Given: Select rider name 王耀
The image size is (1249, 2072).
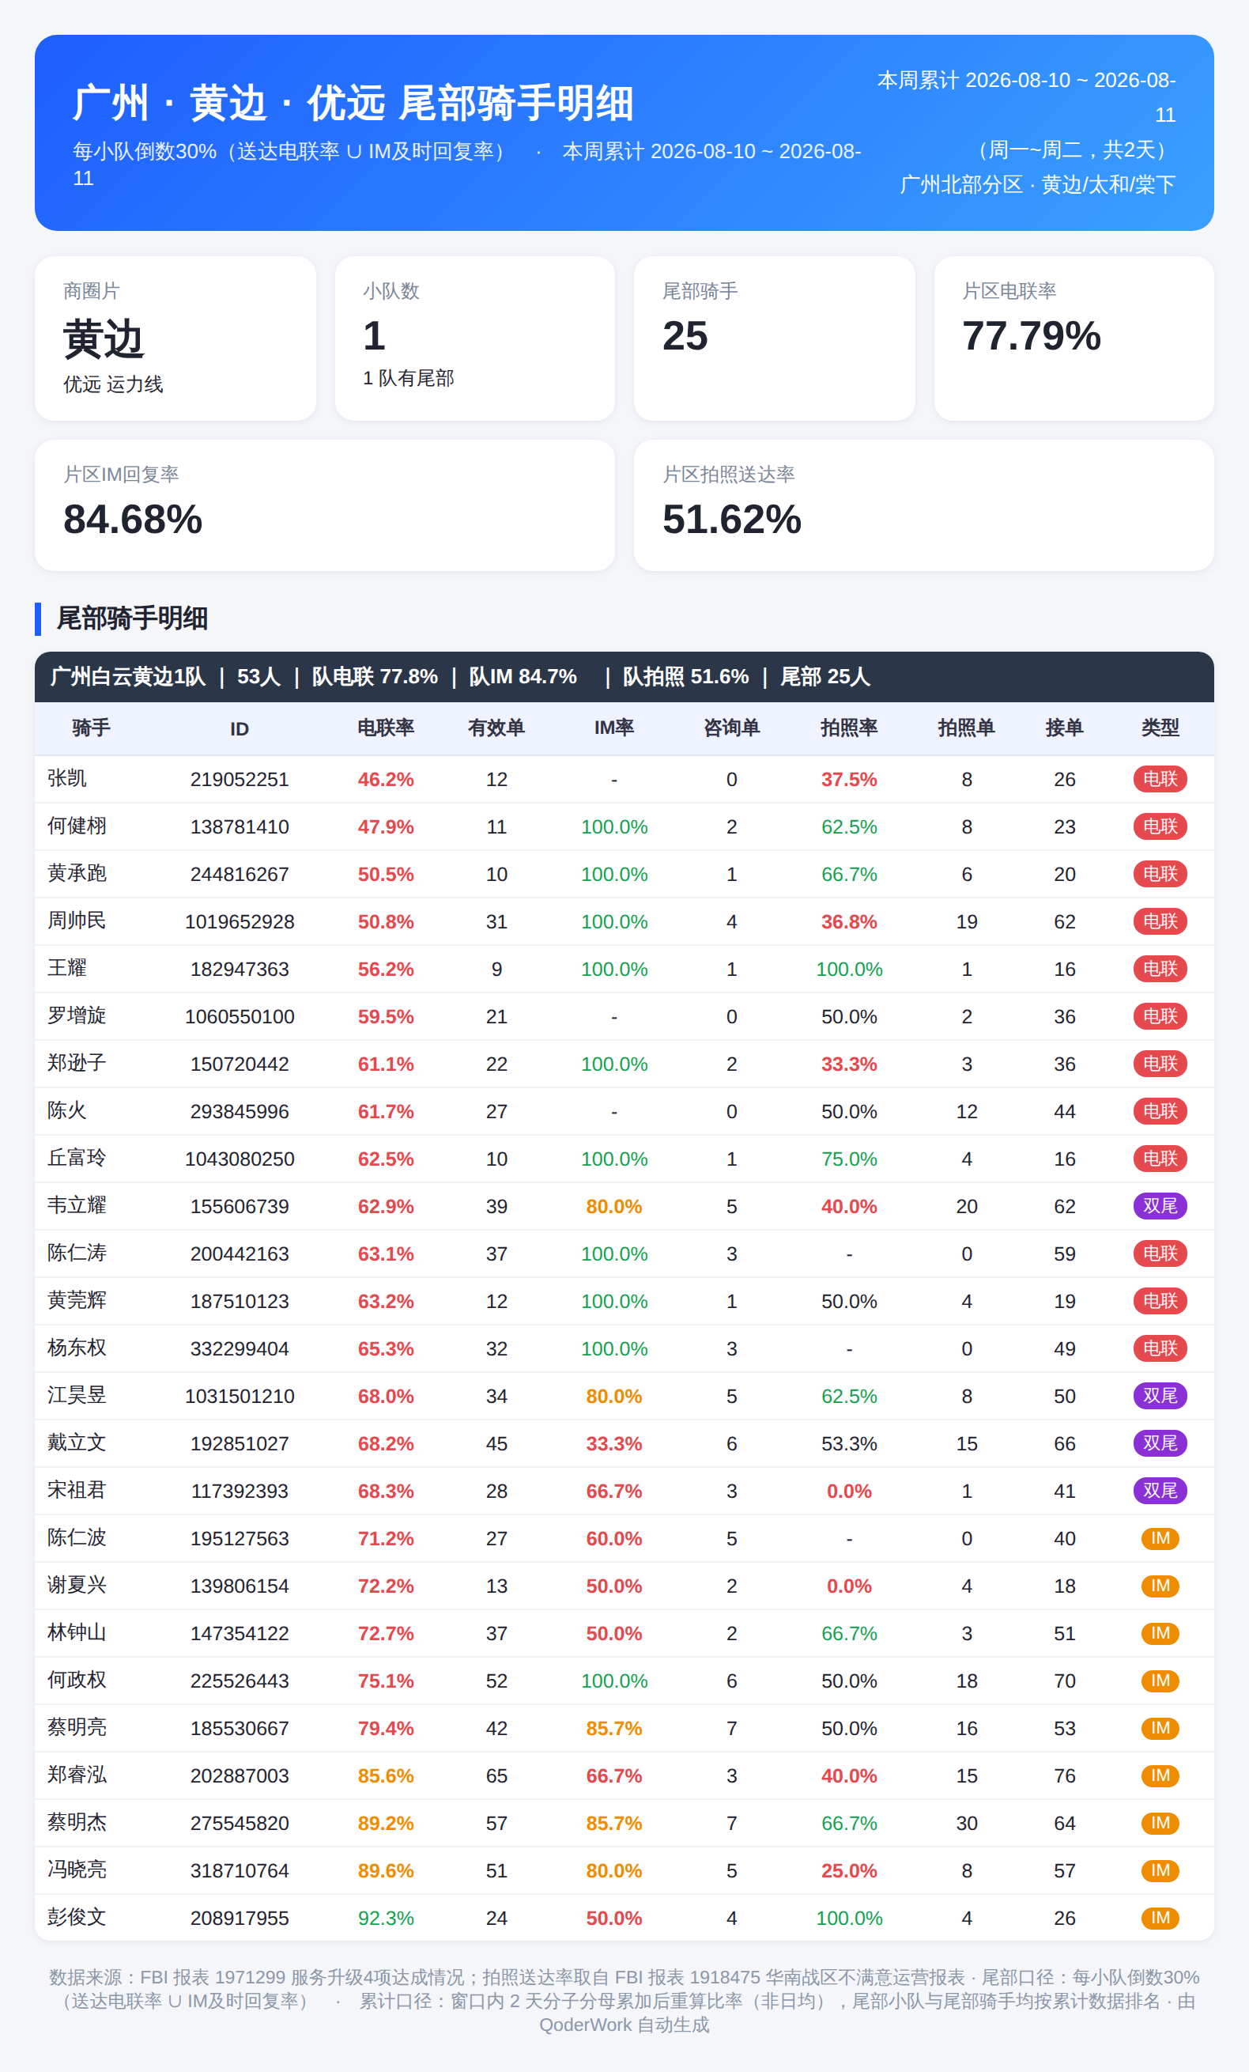Looking at the screenshot, I should pos(67,969).
